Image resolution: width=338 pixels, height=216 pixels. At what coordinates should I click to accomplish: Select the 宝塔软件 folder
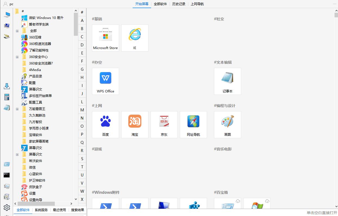click(36, 135)
